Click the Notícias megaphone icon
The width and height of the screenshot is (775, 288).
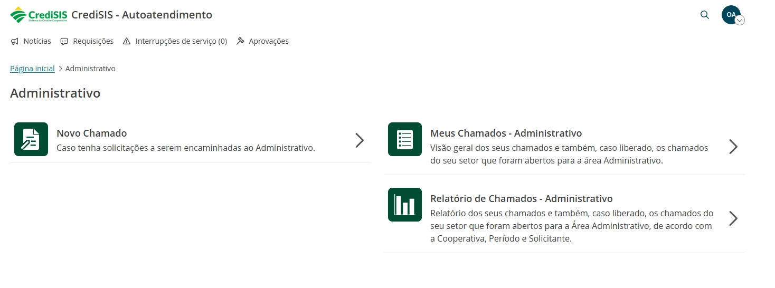(x=15, y=41)
